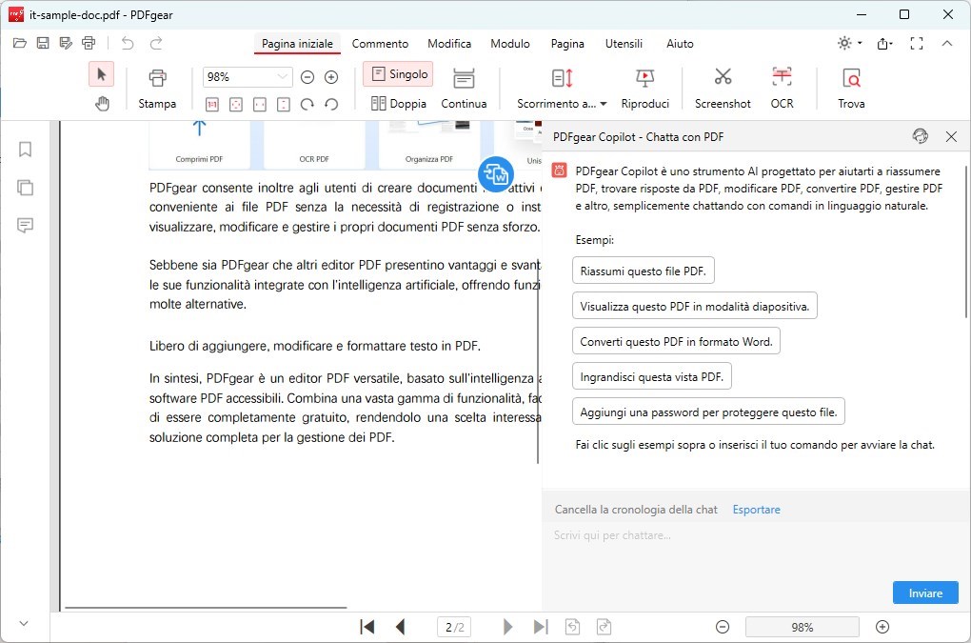Image resolution: width=971 pixels, height=643 pixels.
Task: Open the share dropdown icon
Action: click(885, 43)
